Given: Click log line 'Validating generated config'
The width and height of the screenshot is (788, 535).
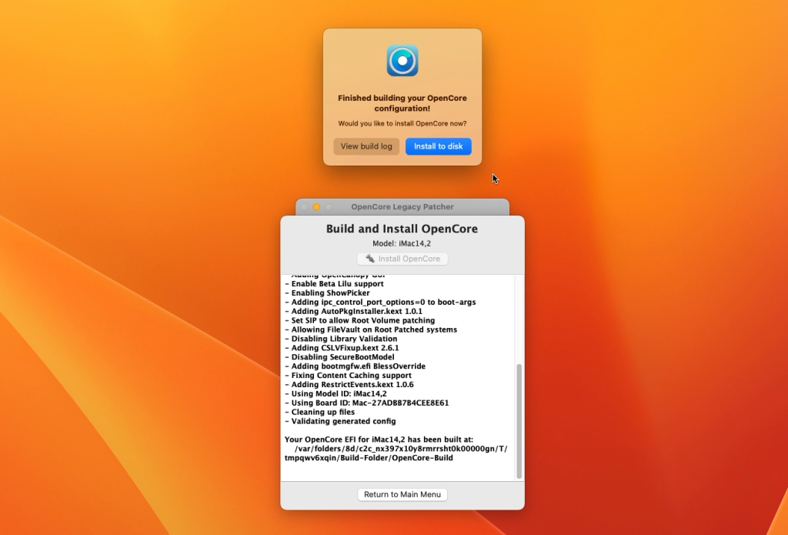Looking at the screenshot, I should (x=340, y=421).
